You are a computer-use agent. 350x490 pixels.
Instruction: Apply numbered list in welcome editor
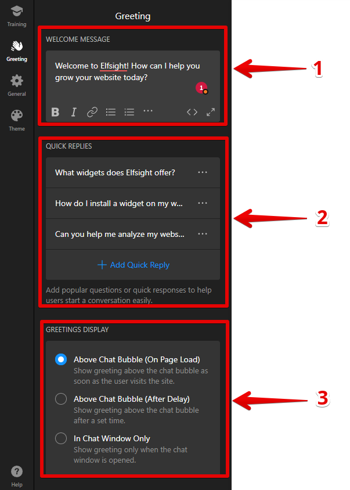click(129, 112)
